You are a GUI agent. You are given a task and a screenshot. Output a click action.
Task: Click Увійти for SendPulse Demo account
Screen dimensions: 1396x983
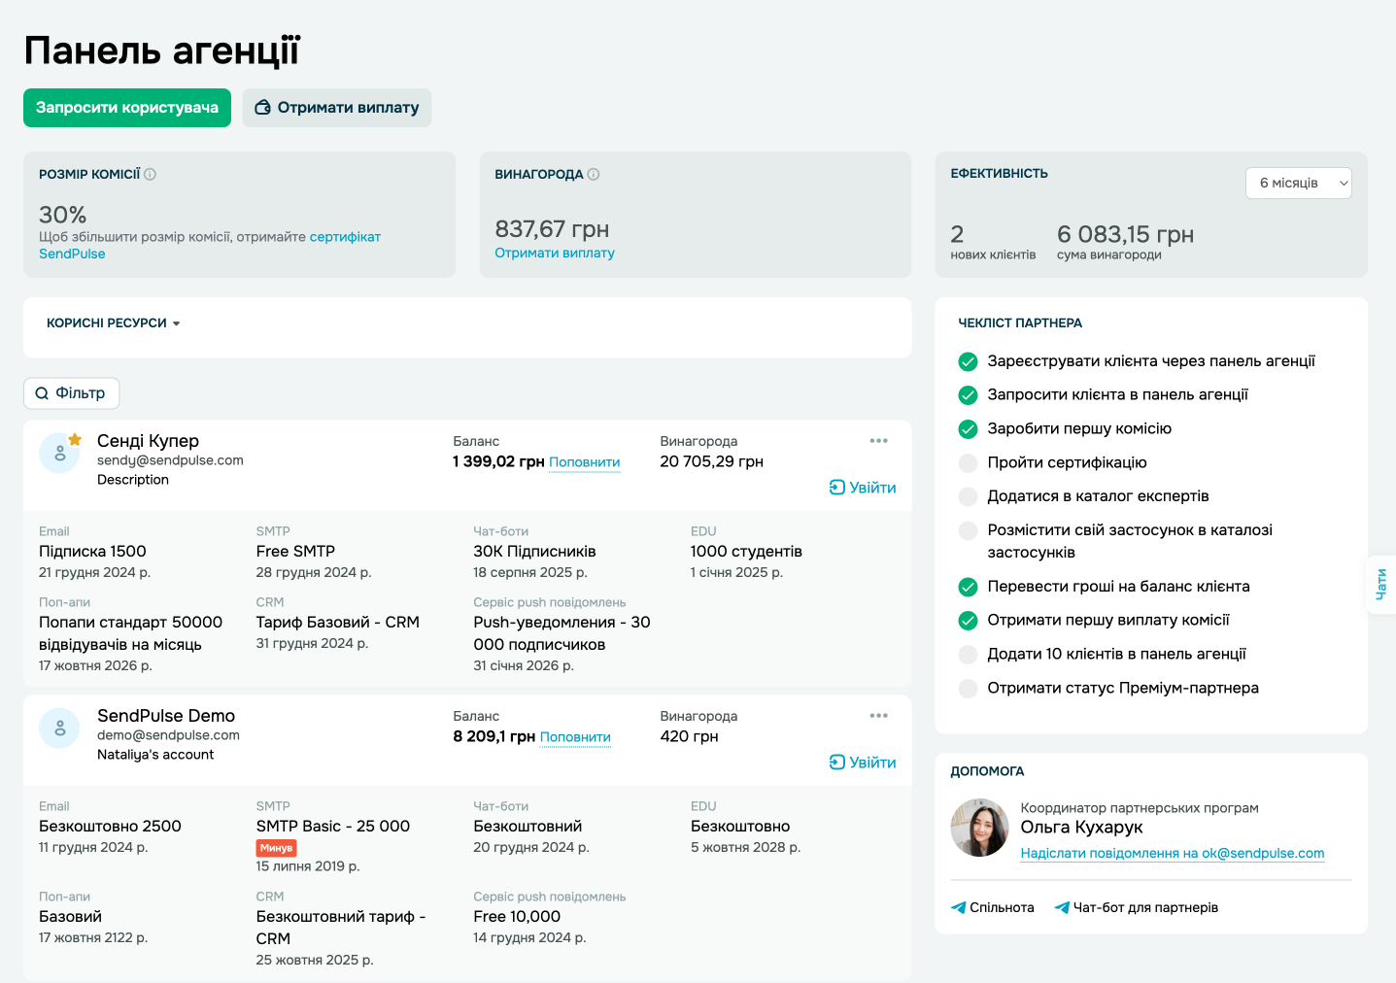(x=863, y=763)
